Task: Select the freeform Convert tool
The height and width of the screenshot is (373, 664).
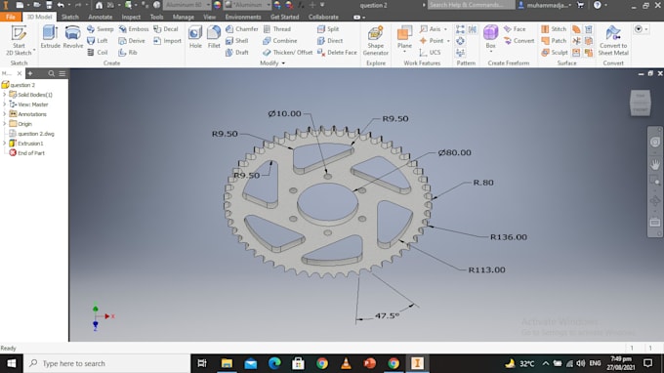Action: click(x=519, y=41)
